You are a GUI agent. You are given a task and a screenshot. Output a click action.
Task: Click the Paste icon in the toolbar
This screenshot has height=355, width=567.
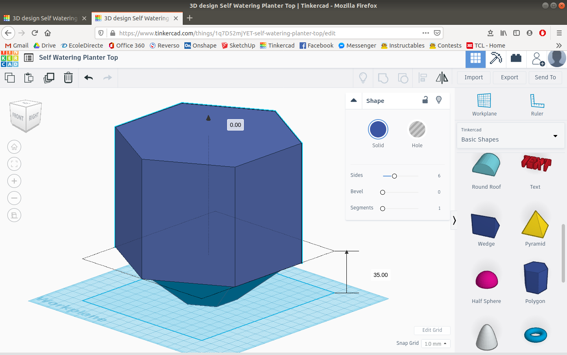point(29,77)
